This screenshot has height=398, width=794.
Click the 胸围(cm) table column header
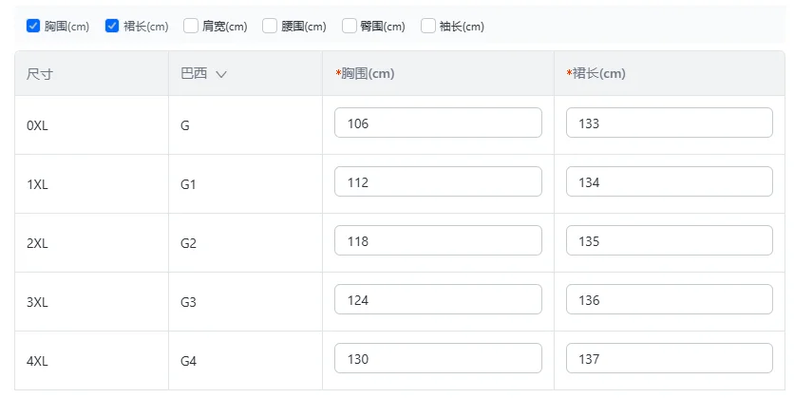tap(368, 74)
